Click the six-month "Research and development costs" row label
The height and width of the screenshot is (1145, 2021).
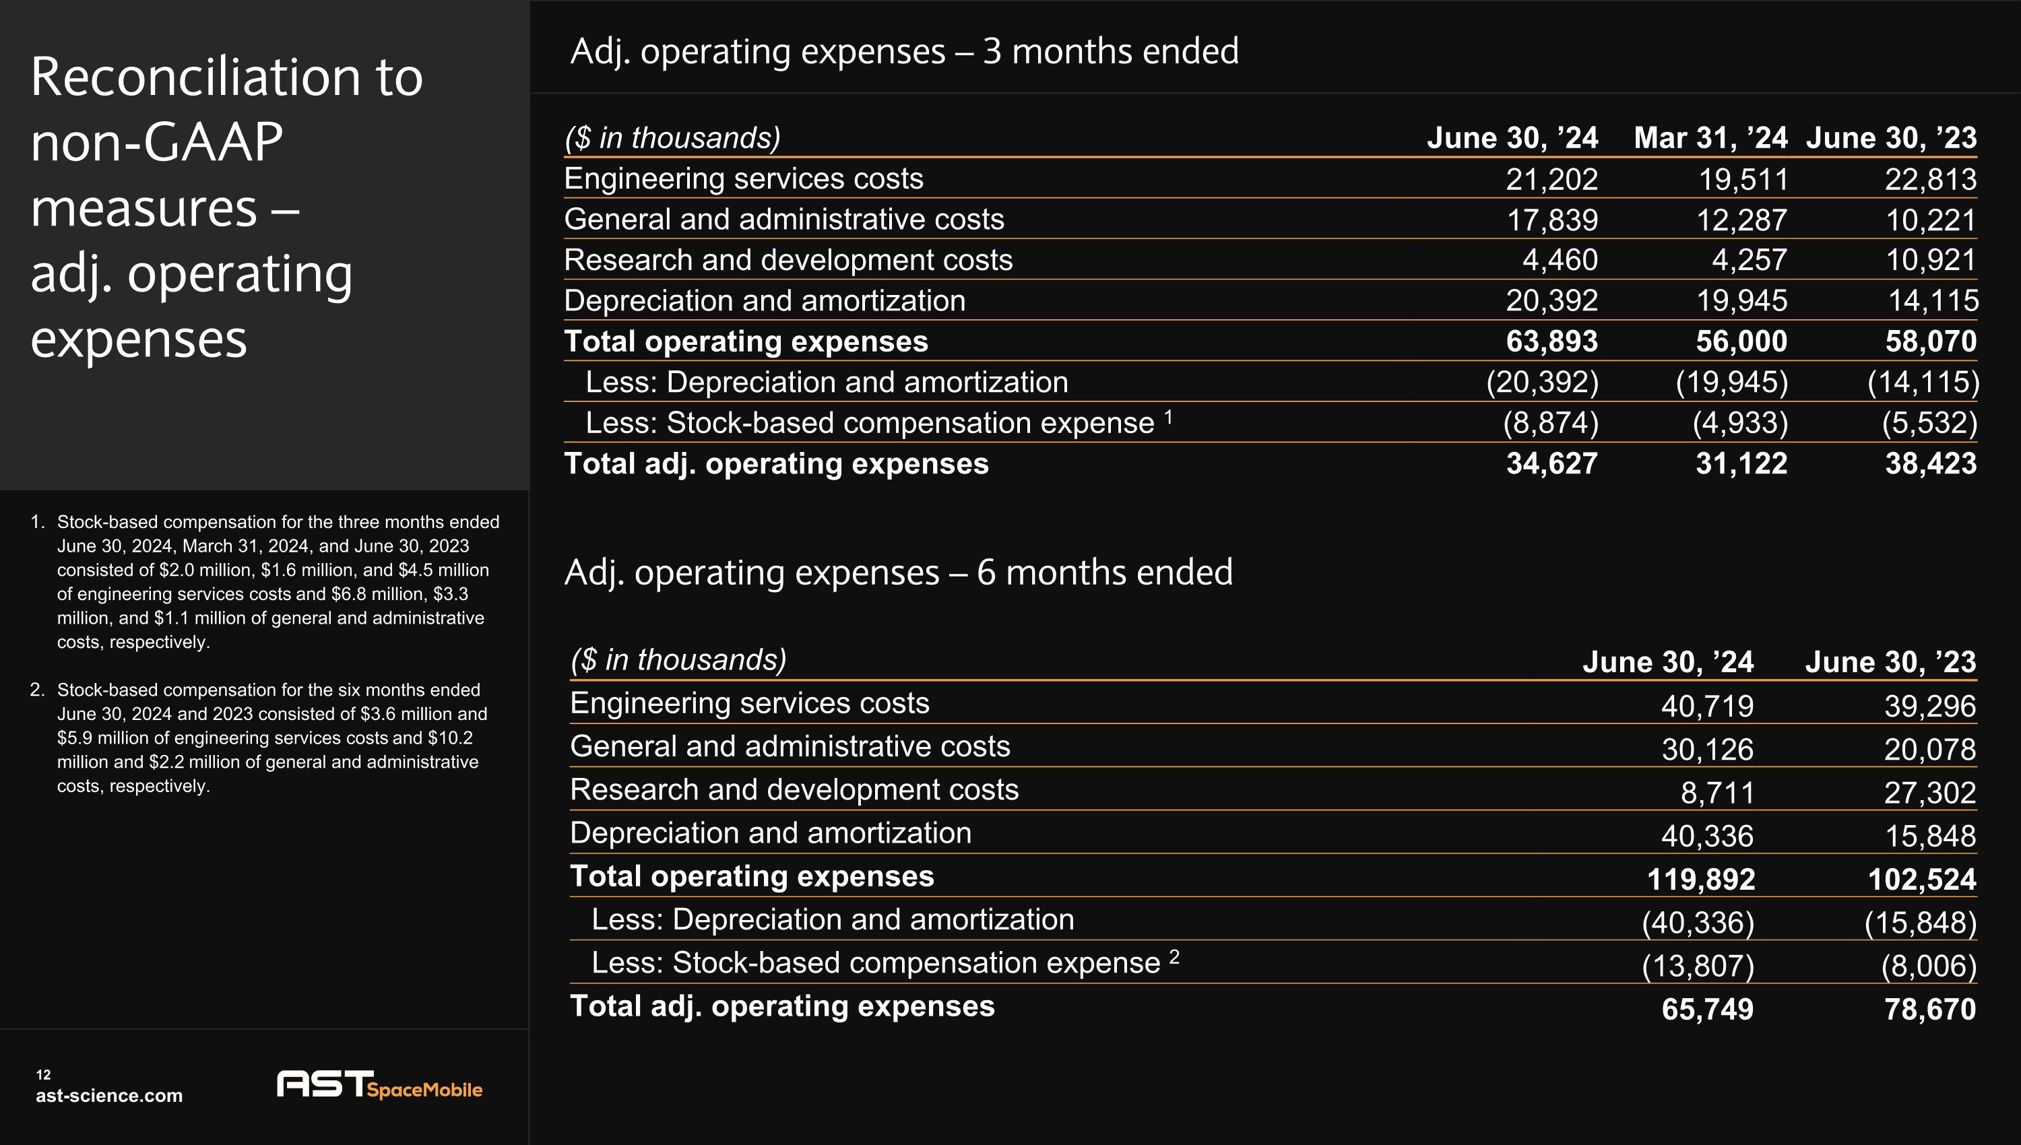click(x=794, y=789)
